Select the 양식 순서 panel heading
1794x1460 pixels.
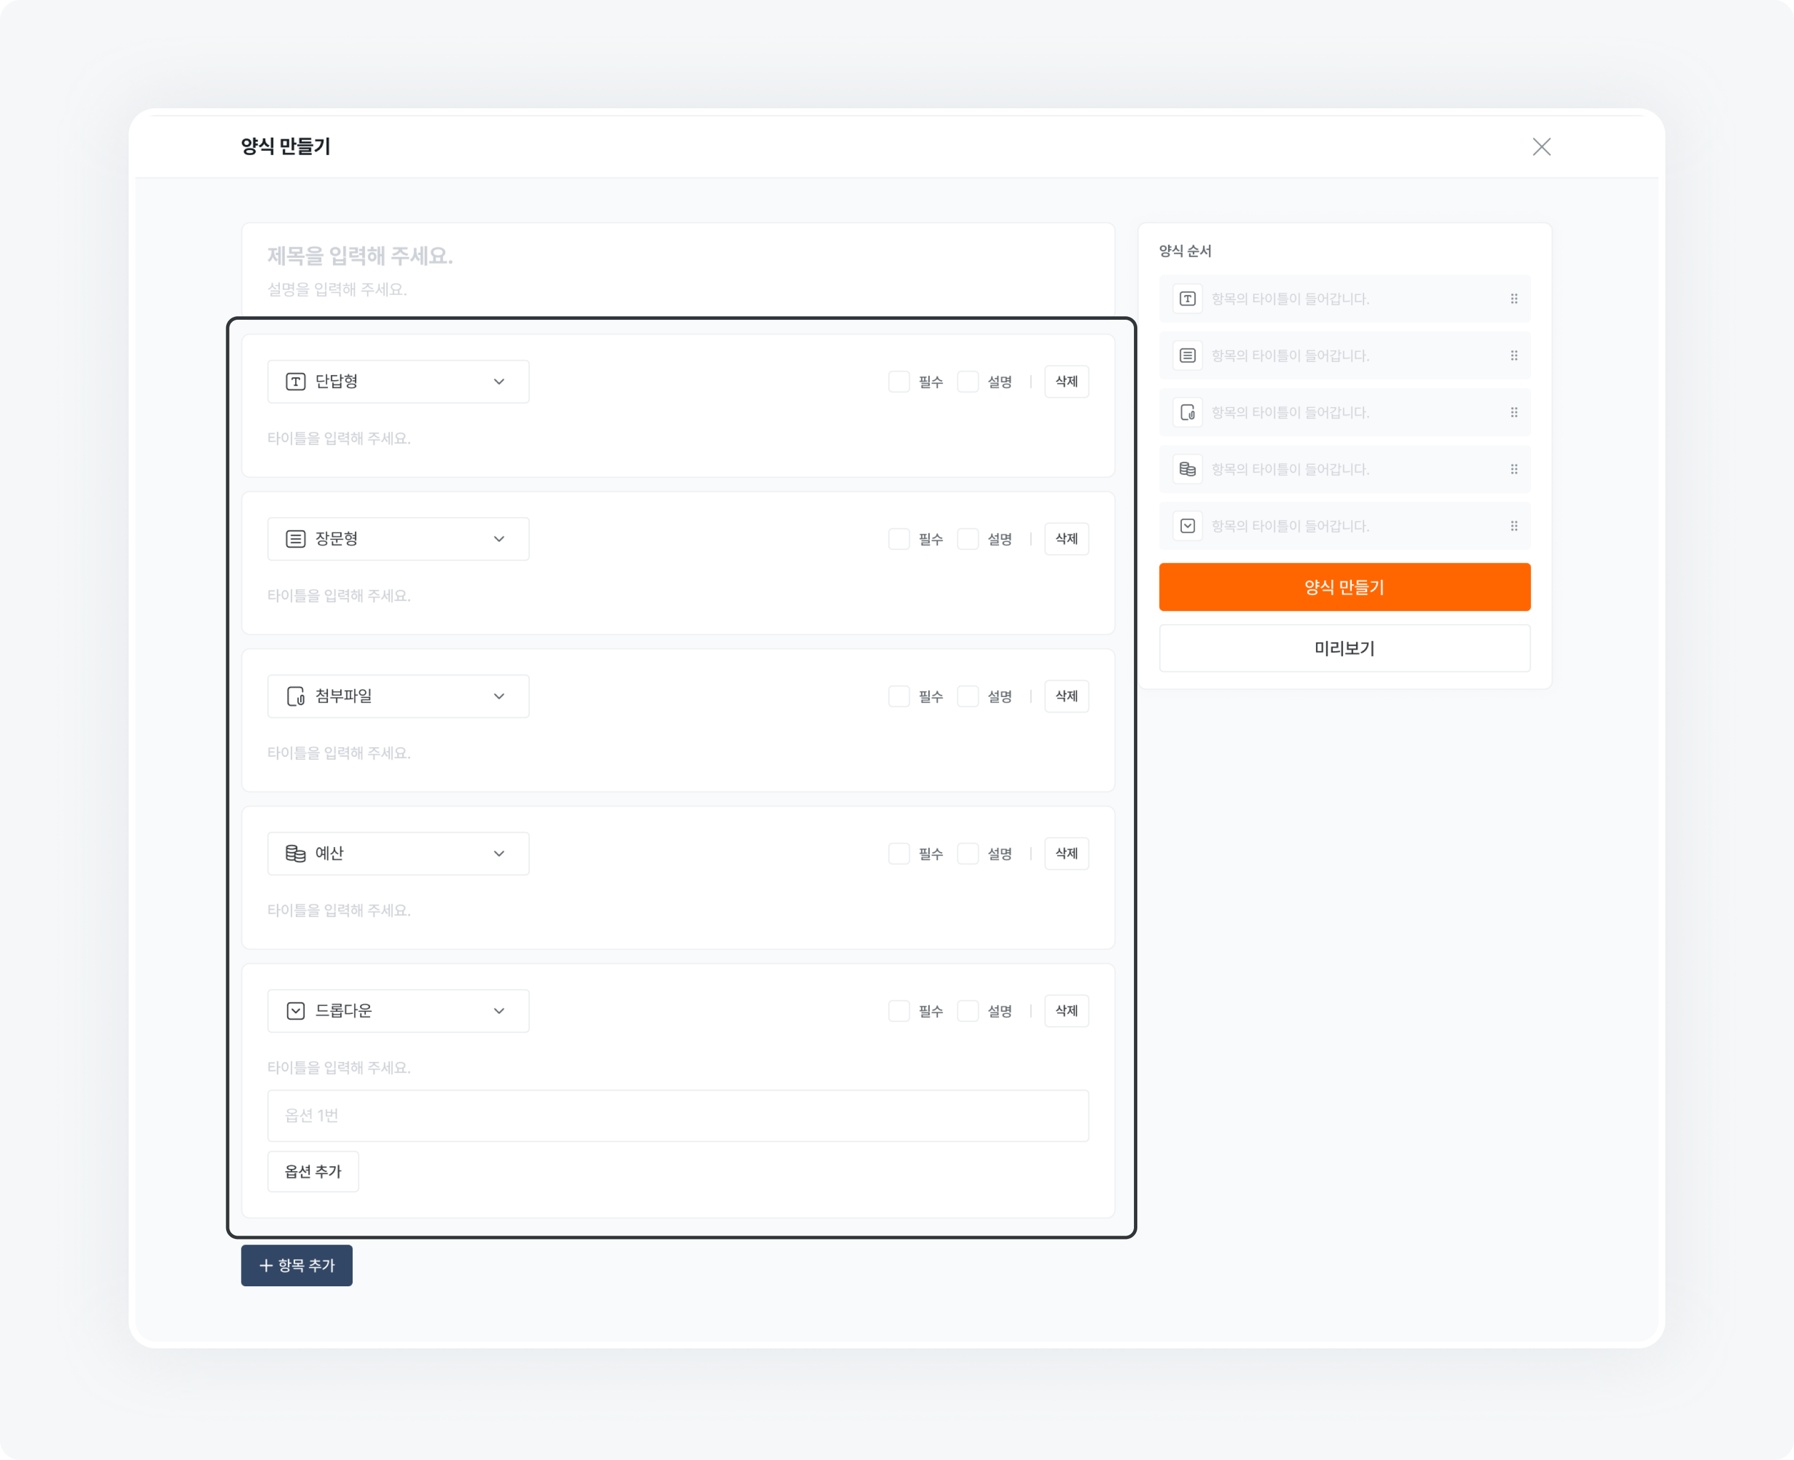pyautogui.click(x=1185, y=250)
